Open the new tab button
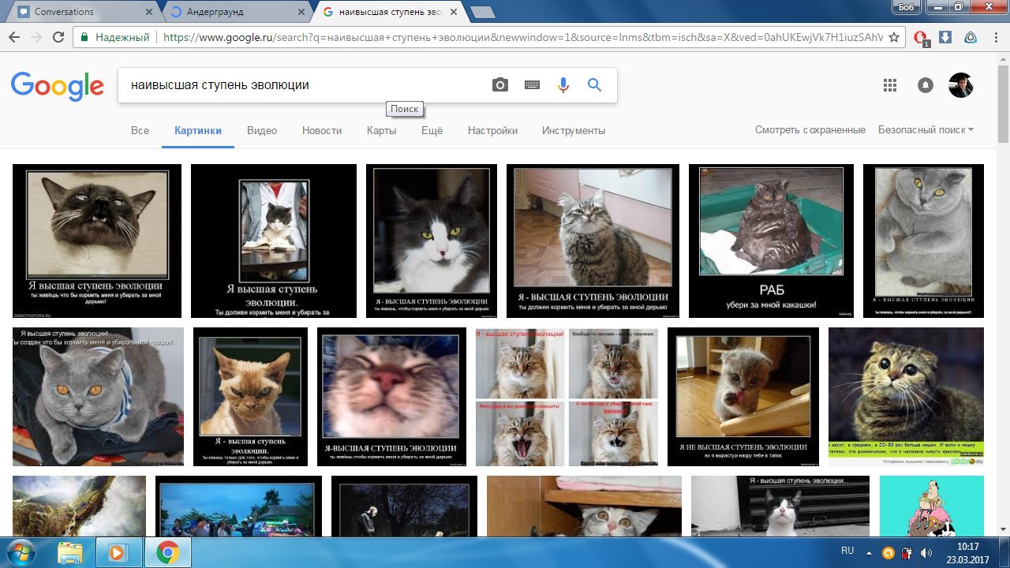The width and height of the screenshot is (1010, 568). (x=483, y=12)
